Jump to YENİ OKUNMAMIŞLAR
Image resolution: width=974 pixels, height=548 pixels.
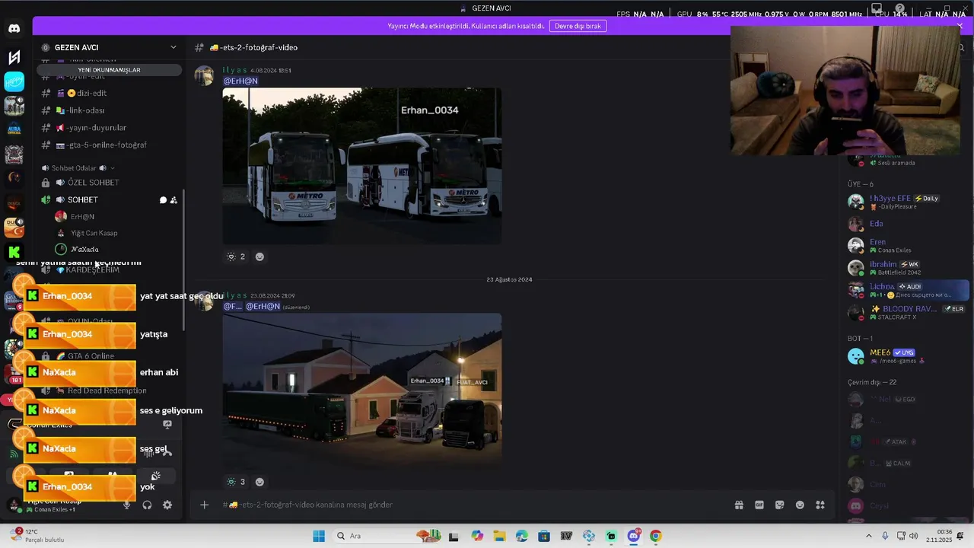(x=109, y=70)
